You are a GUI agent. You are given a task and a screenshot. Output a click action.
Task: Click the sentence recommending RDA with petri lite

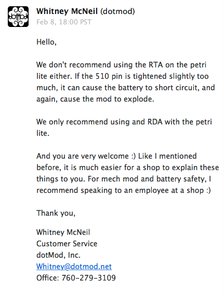(x=124, y=128)
